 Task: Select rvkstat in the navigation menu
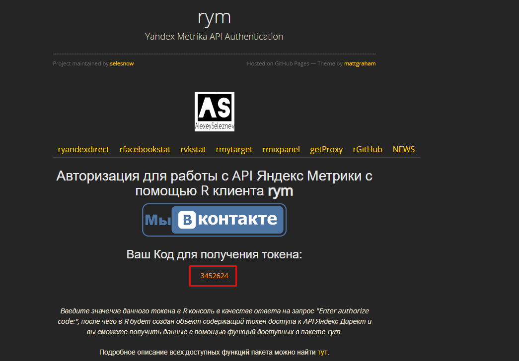click(x=193, y=149)
